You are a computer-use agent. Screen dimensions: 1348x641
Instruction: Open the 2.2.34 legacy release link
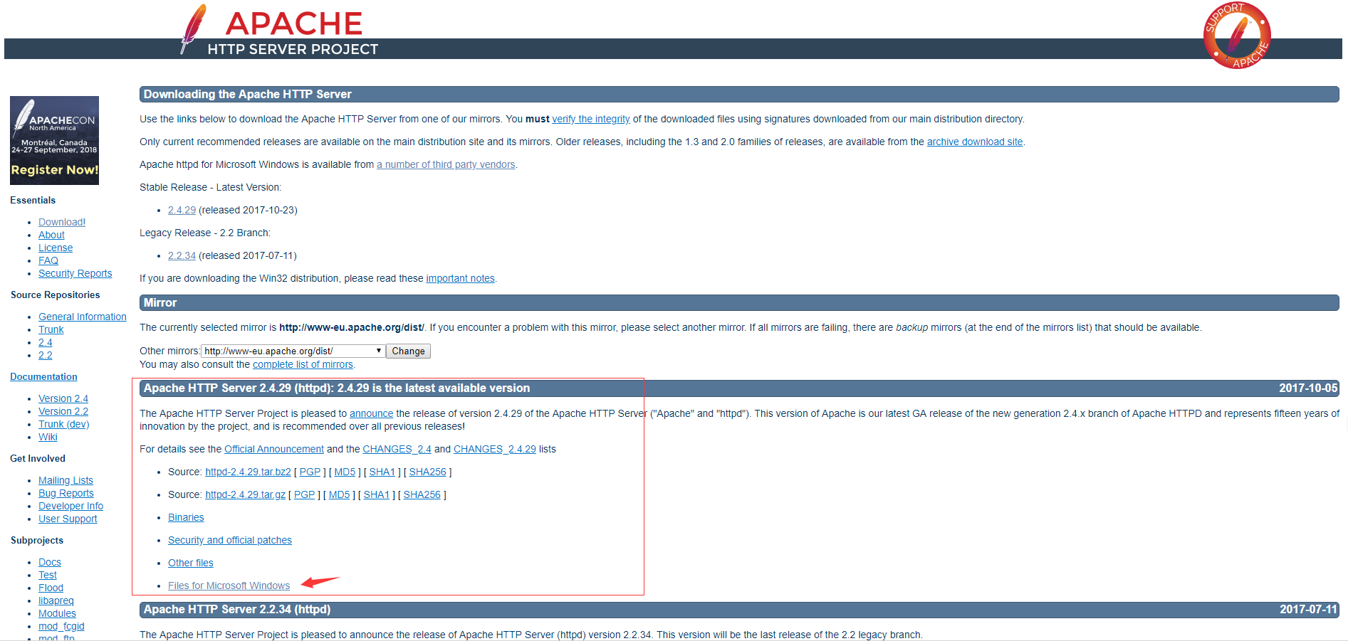pos(182,255)
